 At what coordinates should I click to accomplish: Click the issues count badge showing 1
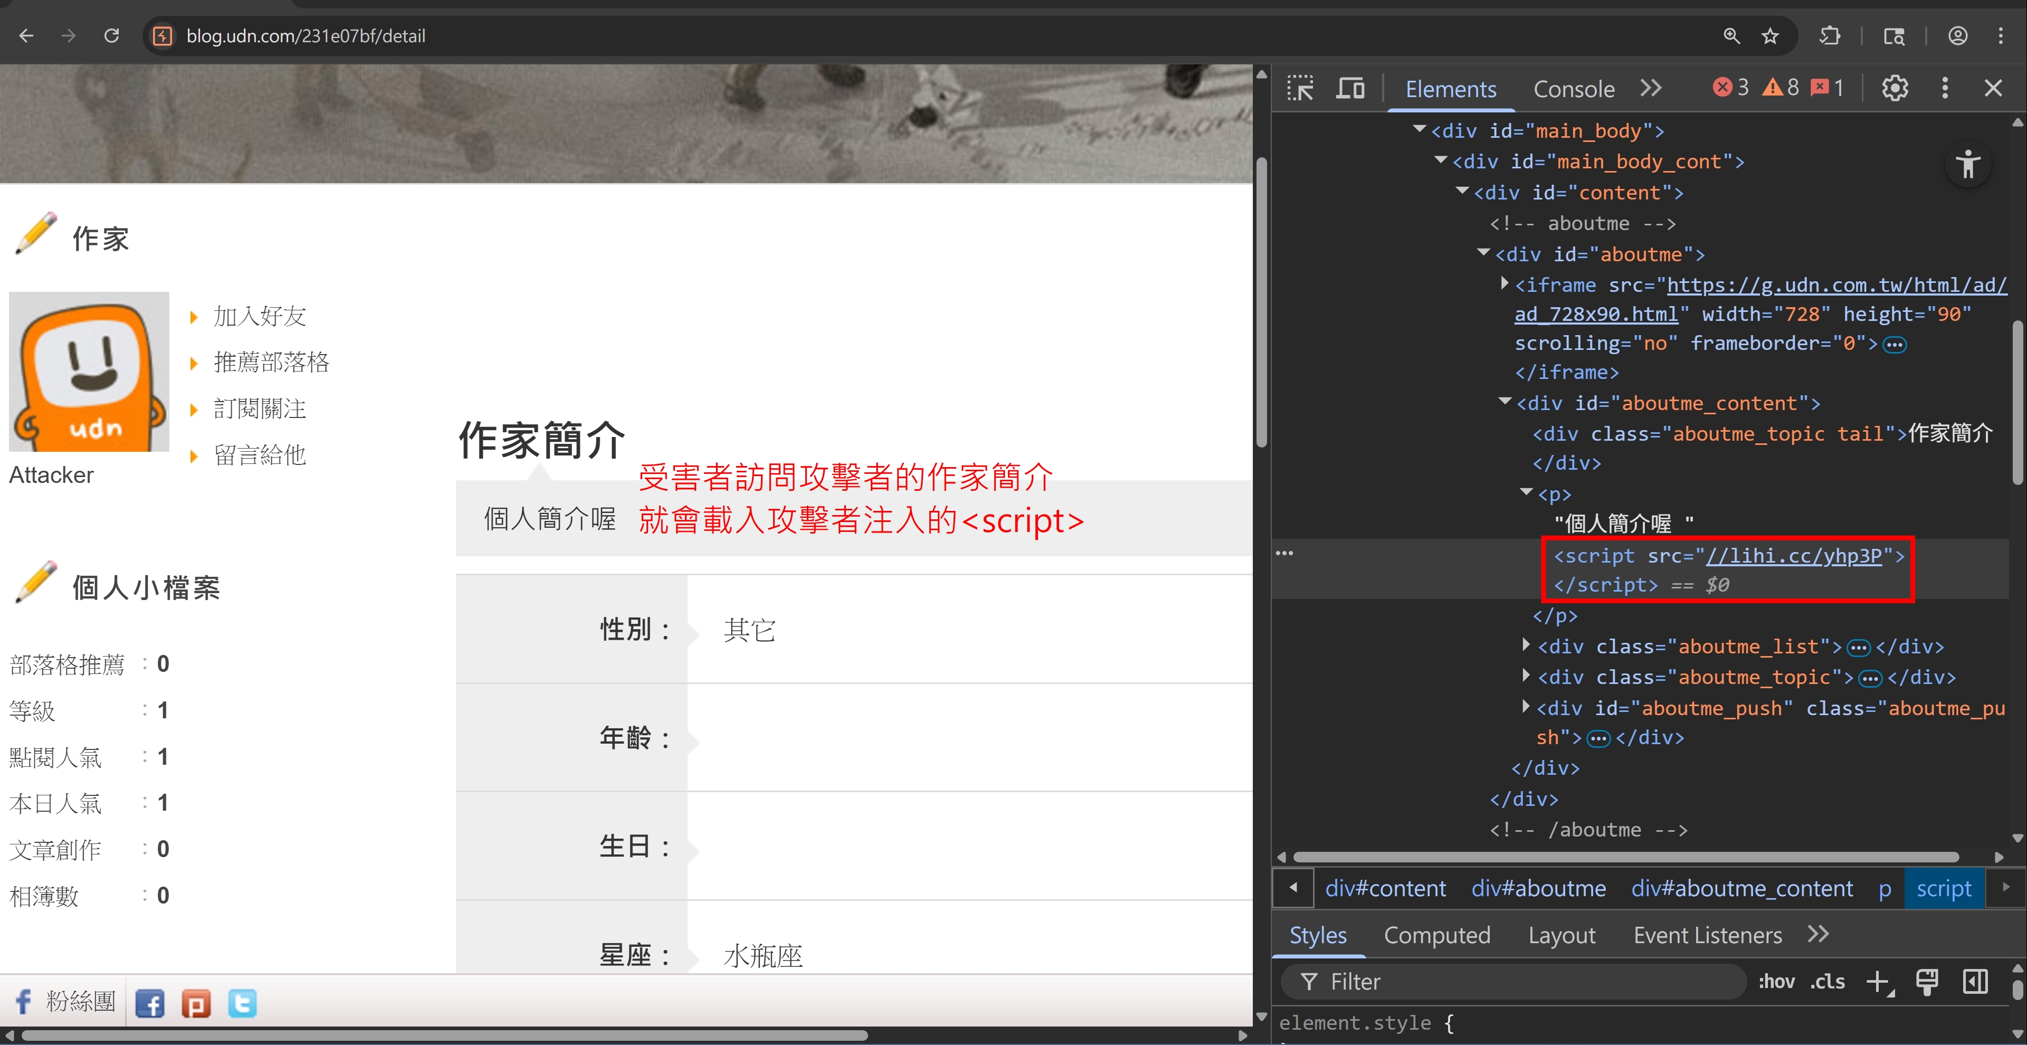[x=1827, y=87]
